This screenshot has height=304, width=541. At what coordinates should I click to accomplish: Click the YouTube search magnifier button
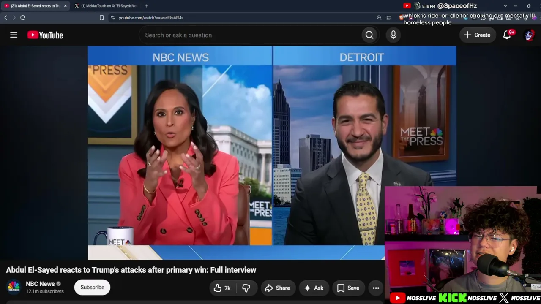(369, 35)
